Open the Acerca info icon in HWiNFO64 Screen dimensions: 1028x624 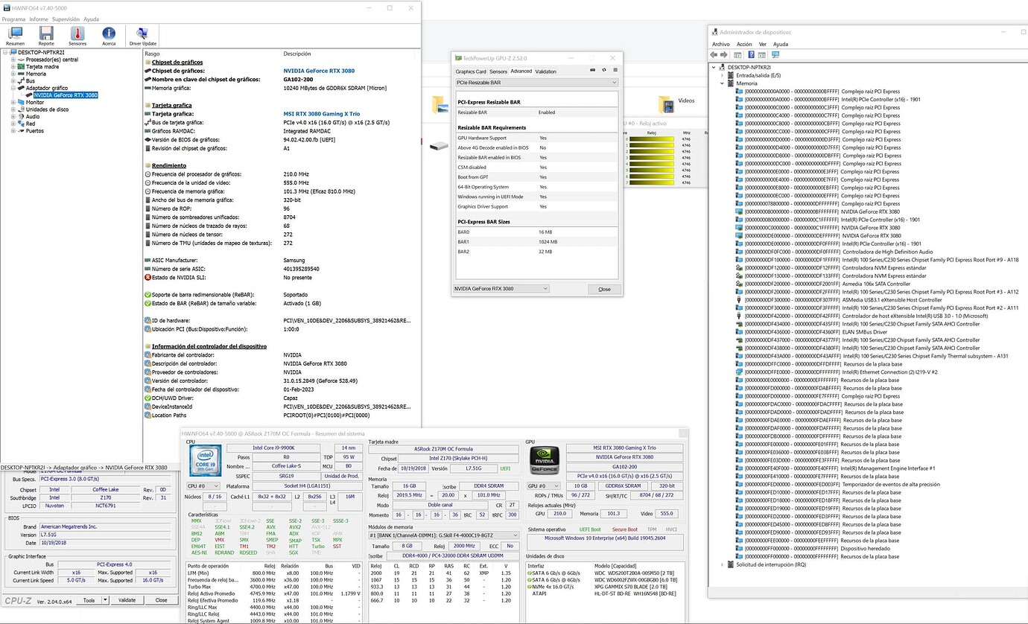[x=108, y=32]
